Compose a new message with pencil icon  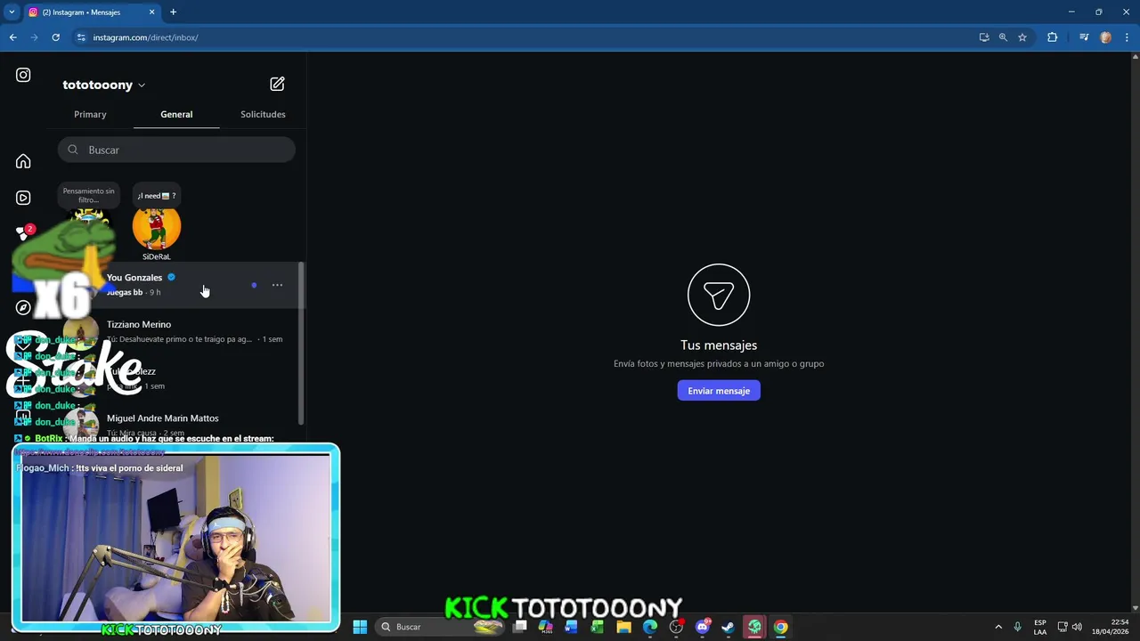point(277,84)
